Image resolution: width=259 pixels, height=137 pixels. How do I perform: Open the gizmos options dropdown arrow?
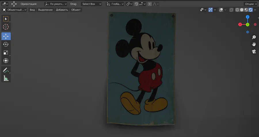215,10
